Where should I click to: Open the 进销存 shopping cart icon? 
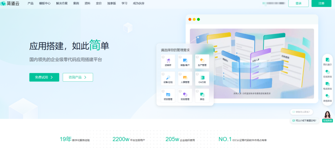168,60
